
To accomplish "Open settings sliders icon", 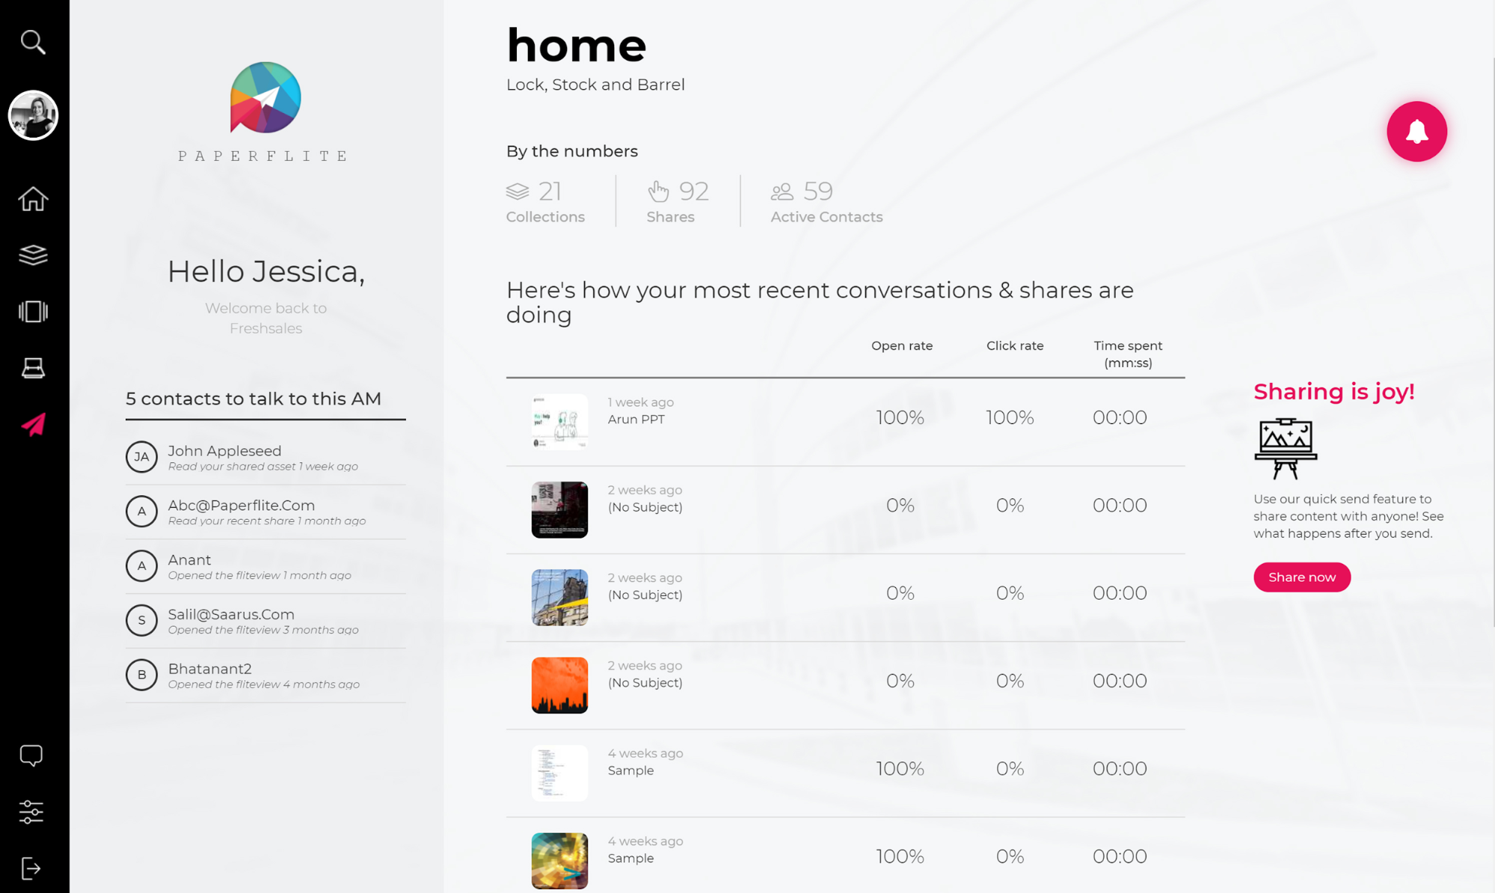I will (31, 811).
